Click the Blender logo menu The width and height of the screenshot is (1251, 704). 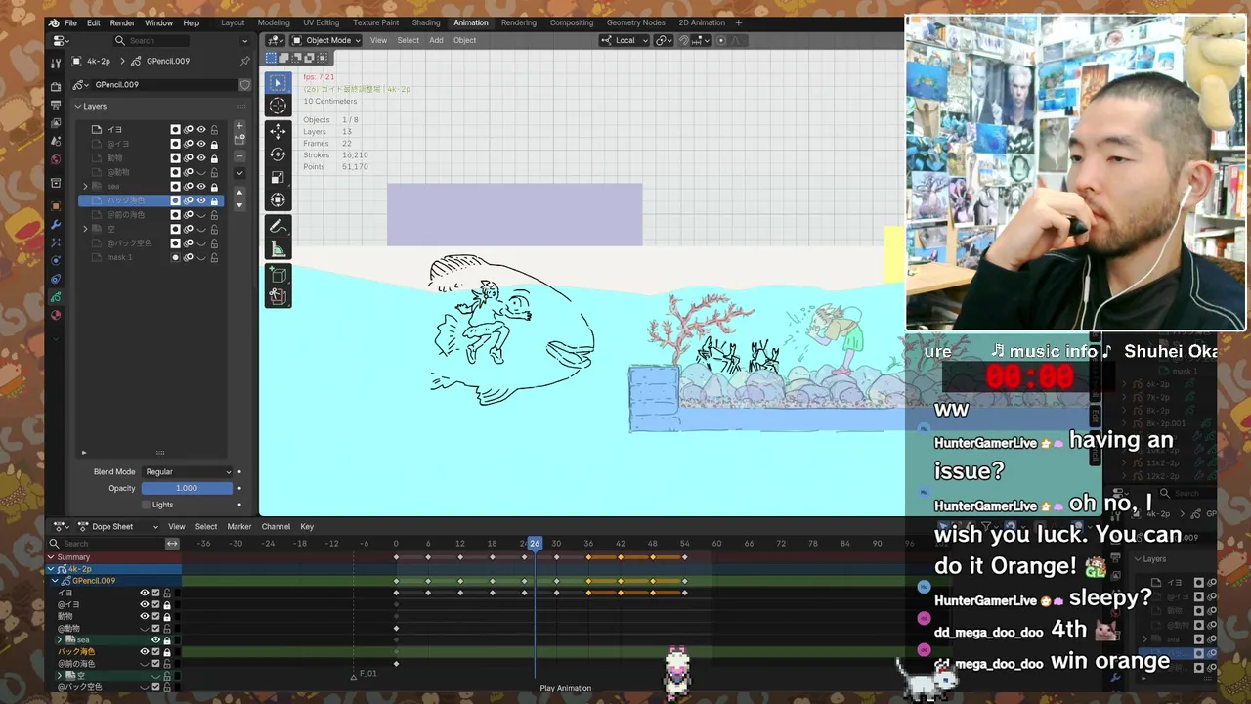pyautogui.click(x=54, y=22)
